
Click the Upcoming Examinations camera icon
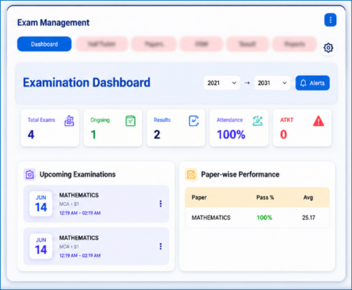30,174
